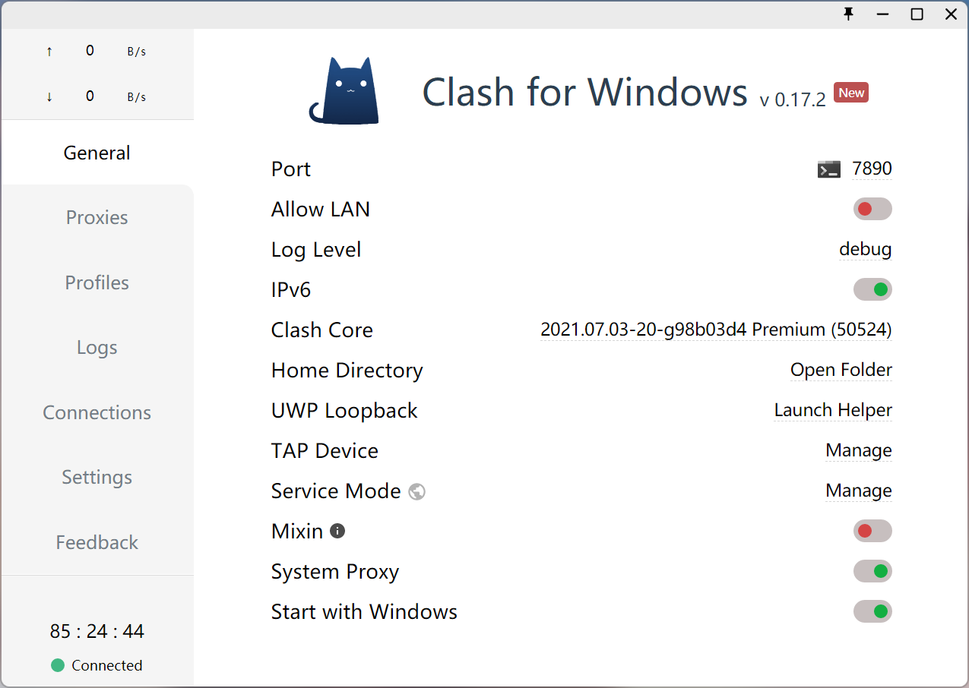
Task: Click Open Folder for Home Directory
Action: [841, 370]
